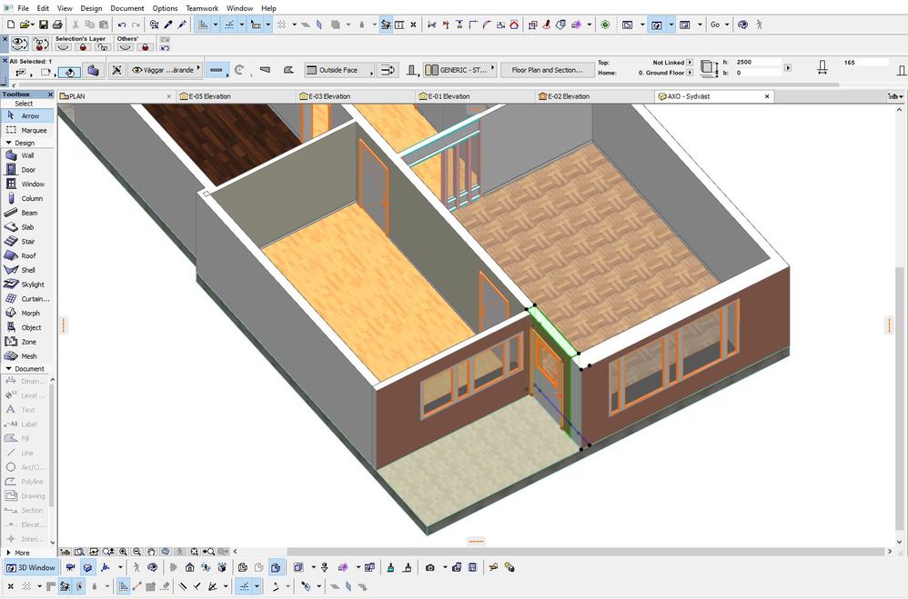Select the Roof tool in the Toolbox

[27, 255]
